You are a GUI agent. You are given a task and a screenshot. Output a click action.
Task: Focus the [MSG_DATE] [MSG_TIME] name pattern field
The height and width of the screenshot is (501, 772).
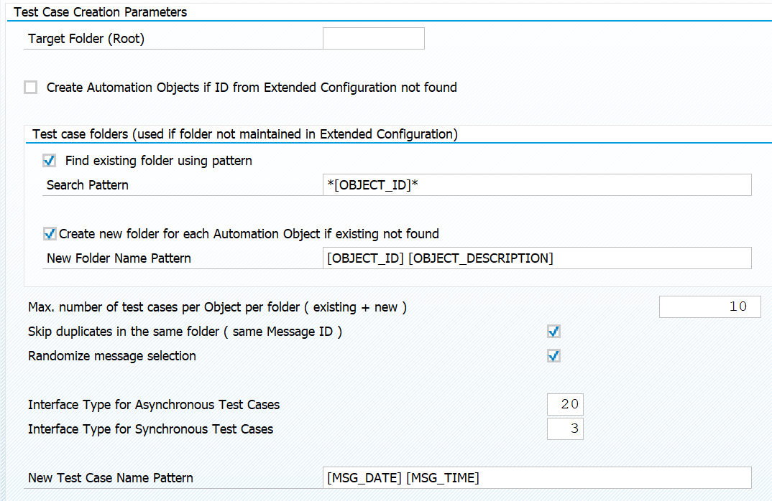coord(538,478)
